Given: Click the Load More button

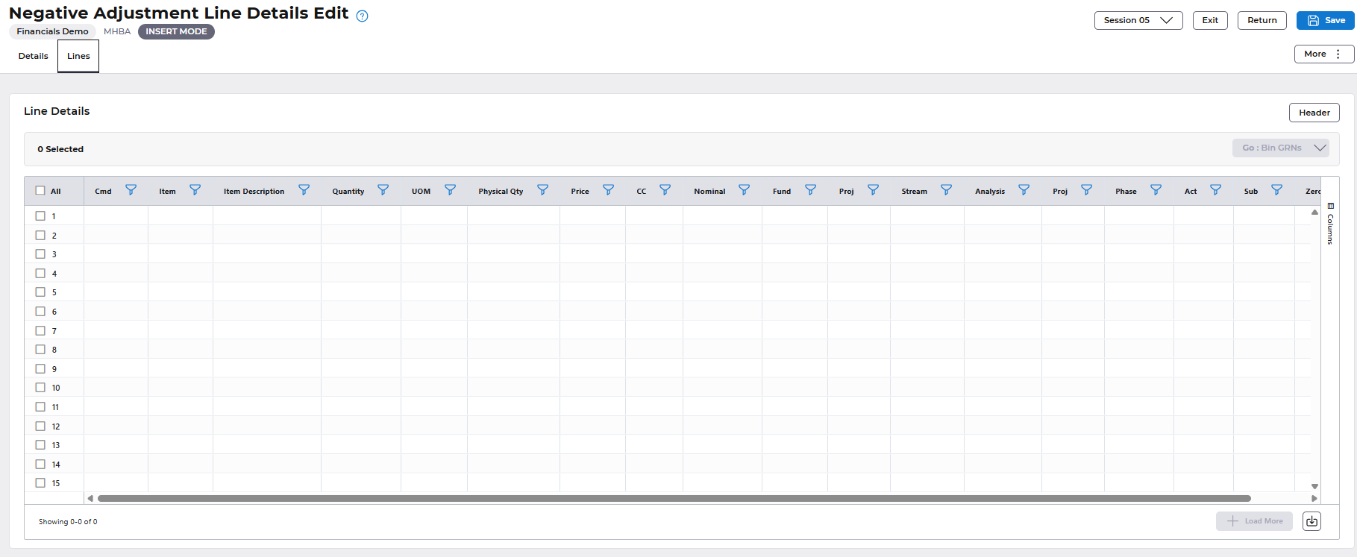Looking at the screenshot, I should [x=1254, y=521].
